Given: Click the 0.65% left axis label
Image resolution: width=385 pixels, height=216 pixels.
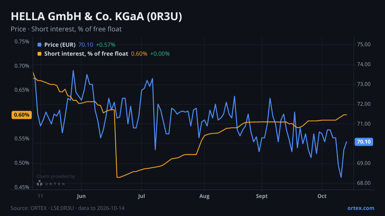Looking at the screenshot, I should [x=22, y=90].
